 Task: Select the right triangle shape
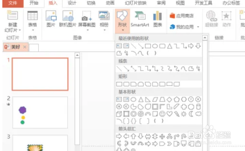pos(148,100)
